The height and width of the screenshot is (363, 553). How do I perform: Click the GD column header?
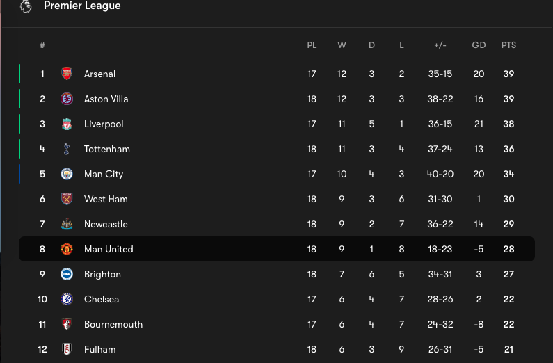479,45
